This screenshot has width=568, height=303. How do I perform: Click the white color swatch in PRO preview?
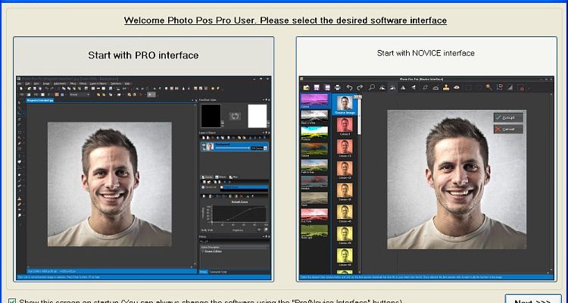point(257,116)
